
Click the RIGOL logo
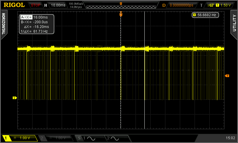point(14,5)
